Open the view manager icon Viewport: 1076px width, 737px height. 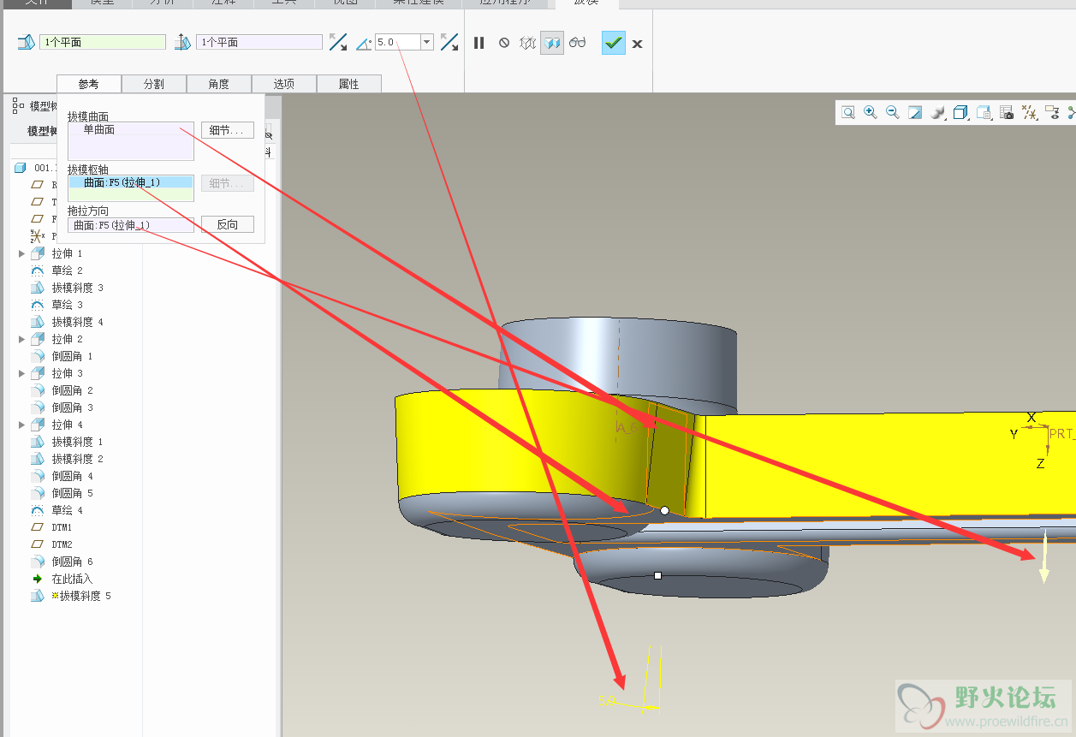(984, 112)
